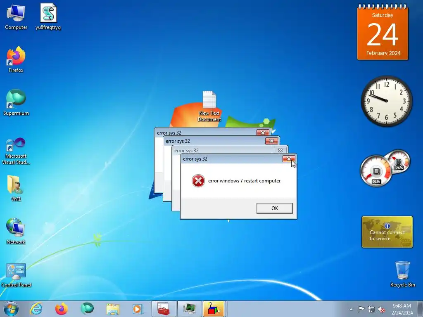Switch to the green monitor taskbar app
Viewport: 423px width, 317px height.
(x=189, y=309)
